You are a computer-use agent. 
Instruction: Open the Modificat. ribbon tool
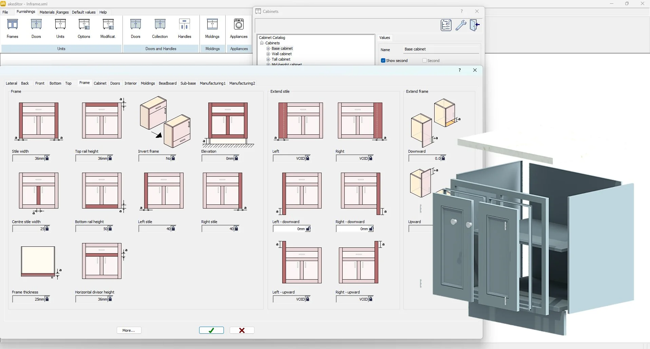108,29
